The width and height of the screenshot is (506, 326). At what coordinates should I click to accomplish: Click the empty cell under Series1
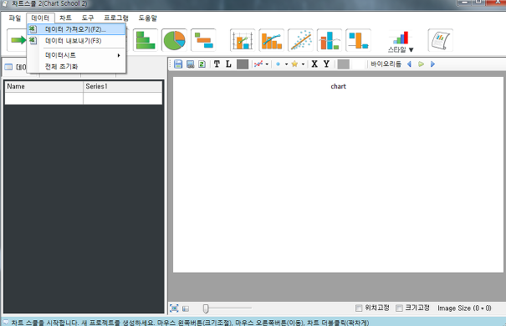click(x=123, y=99)
